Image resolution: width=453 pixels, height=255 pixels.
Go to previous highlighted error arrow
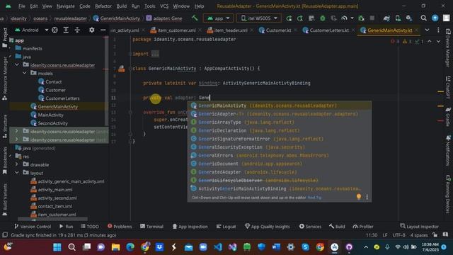point(430,41)
